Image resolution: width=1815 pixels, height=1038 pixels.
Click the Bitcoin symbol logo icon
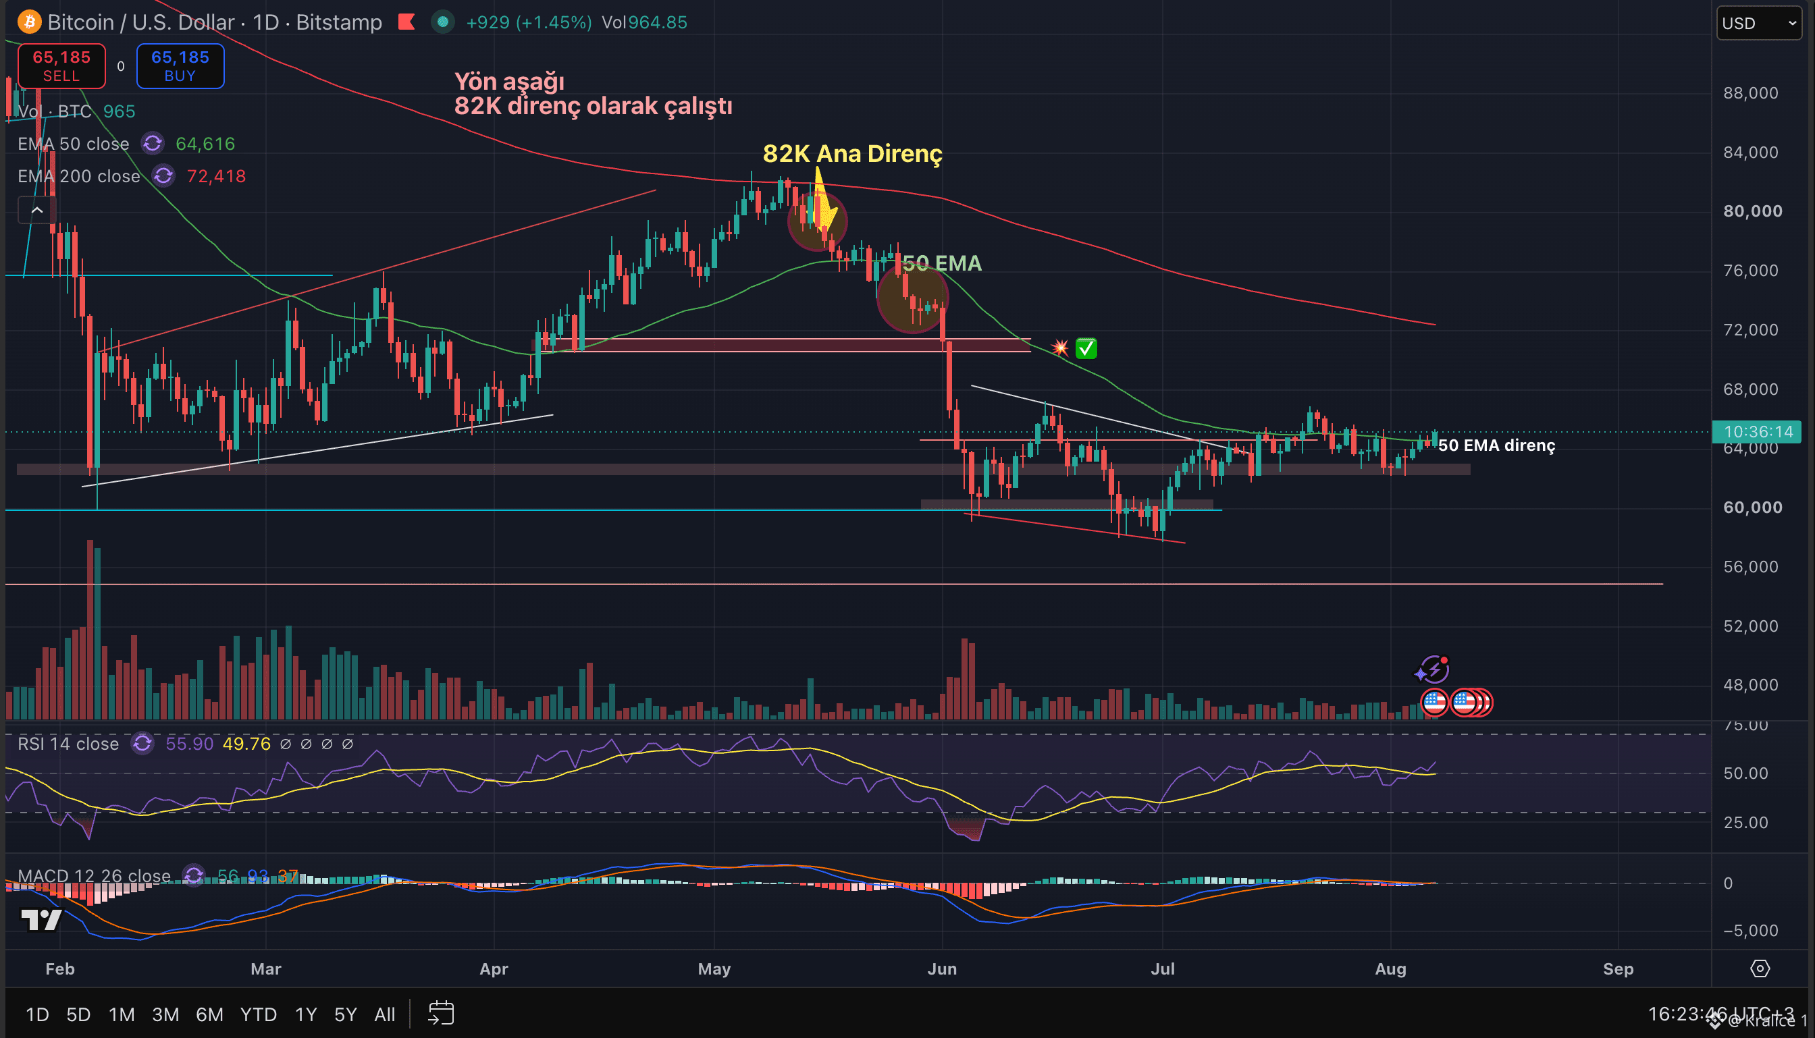29,22
